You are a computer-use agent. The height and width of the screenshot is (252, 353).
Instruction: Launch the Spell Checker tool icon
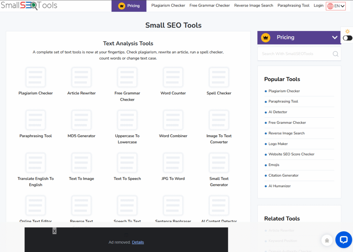[x=219, y=77]
